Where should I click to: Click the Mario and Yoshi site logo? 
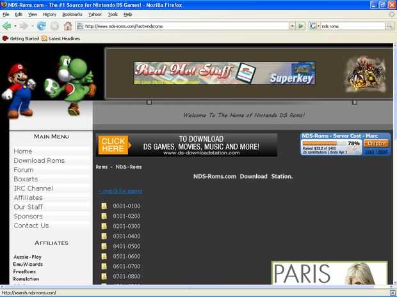pos(49,86)
